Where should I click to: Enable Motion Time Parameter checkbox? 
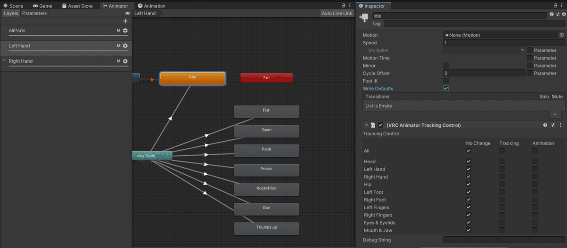[x=530, y=58]
